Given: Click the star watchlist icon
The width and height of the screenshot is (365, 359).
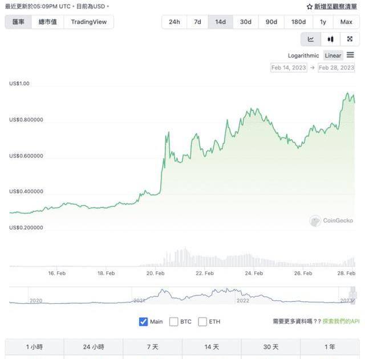Looking at the screenshot, I should pyautogui.click(x=309, y=7).
